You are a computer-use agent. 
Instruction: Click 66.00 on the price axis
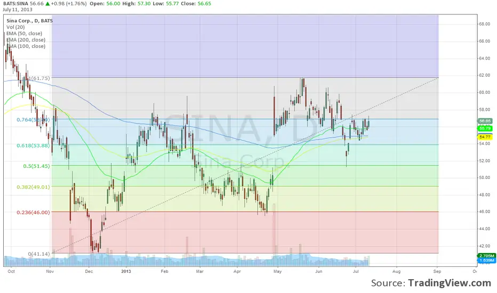point(484,41)
